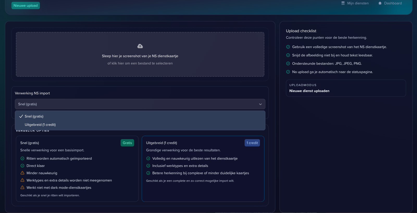Click 'Werktypes en extra details worden niet meegenomen' text
Viewport: 417px width, 213px height.
(69, 180)
